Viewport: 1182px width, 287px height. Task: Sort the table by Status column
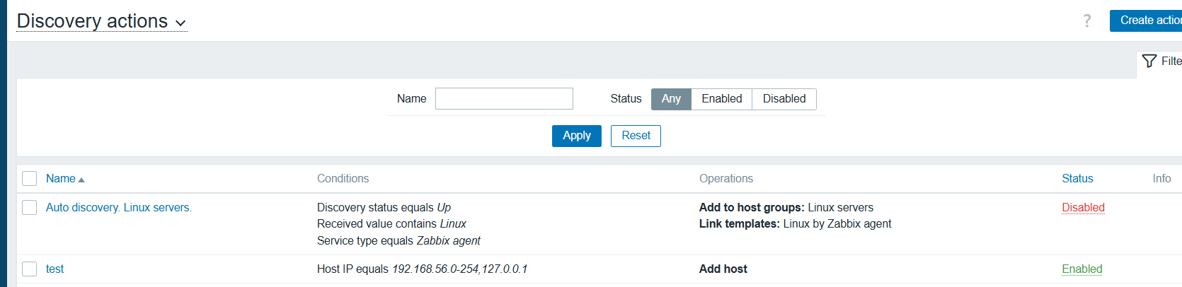[1077, 179]
